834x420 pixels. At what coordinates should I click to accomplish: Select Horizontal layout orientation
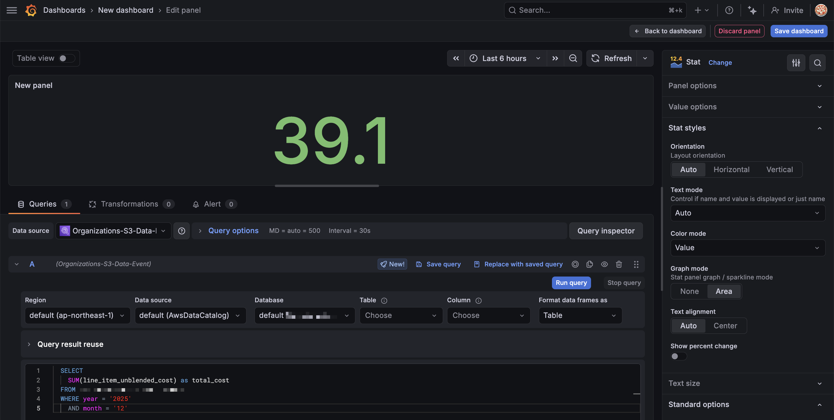(731, 170)
